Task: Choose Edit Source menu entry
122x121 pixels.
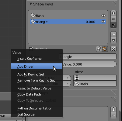Action: 37,114
